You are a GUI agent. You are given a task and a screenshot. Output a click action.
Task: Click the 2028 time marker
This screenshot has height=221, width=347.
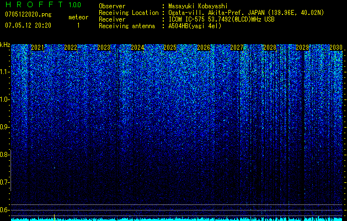pos(270,48)
